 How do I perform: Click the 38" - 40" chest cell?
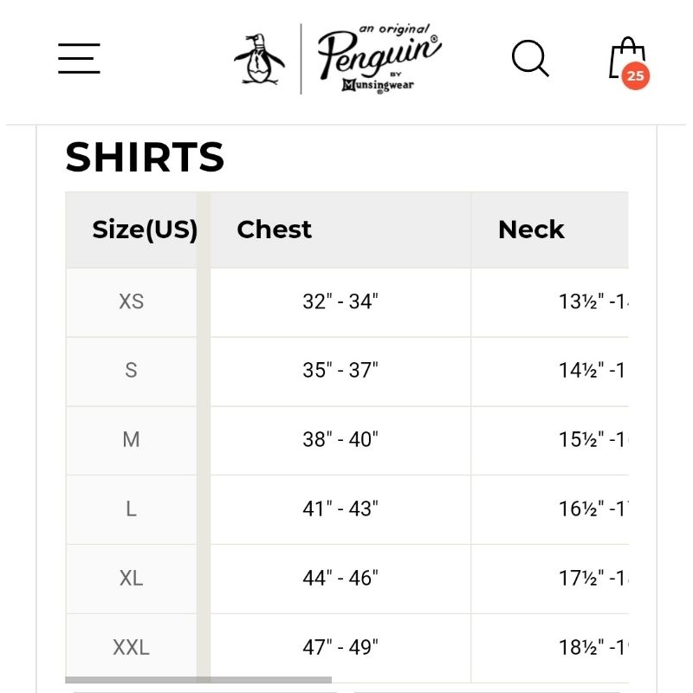point(340,440)
